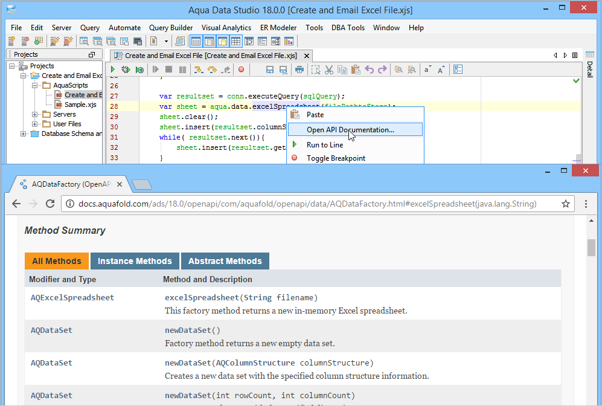This screenshot has width=602, height=406.
Task: Click the Step Into debug icon
Action: 198,69
